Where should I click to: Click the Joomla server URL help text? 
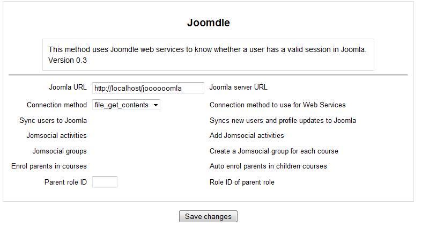coord(239,87)
